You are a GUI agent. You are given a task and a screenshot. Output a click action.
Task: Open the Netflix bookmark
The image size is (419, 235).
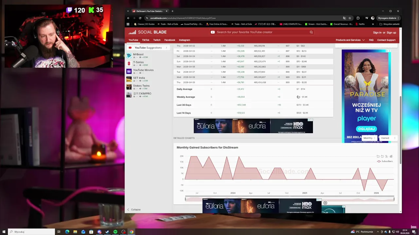360,24
